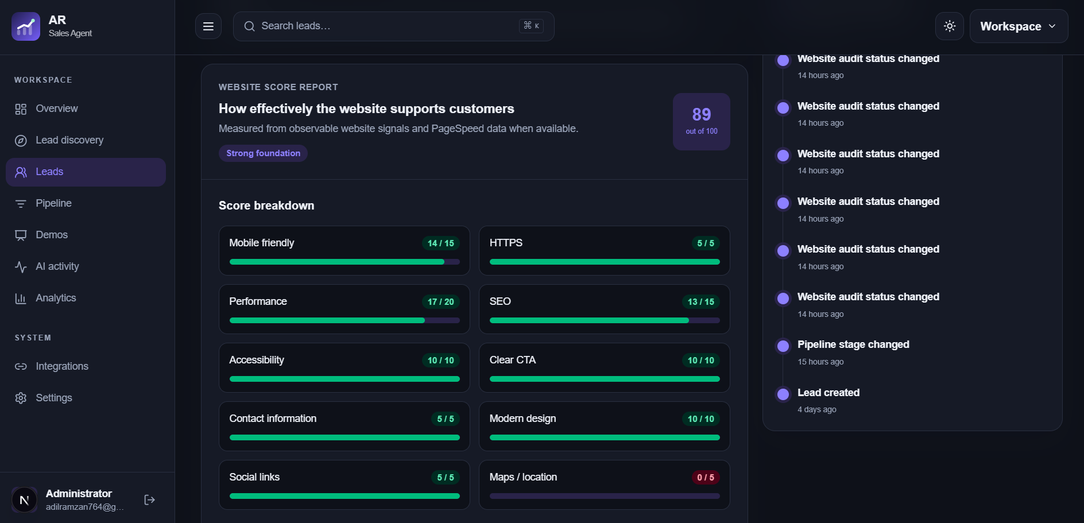The width and height of the screenshot is (1084, 523).
Task: Click the Accessibility card label
Action: 257,360
